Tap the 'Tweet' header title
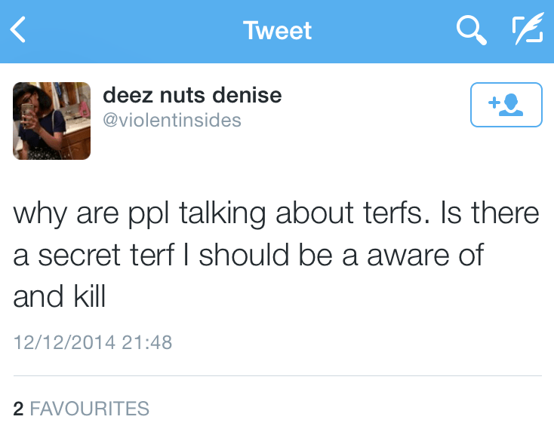554x438 pixels. tap(277, 31)
